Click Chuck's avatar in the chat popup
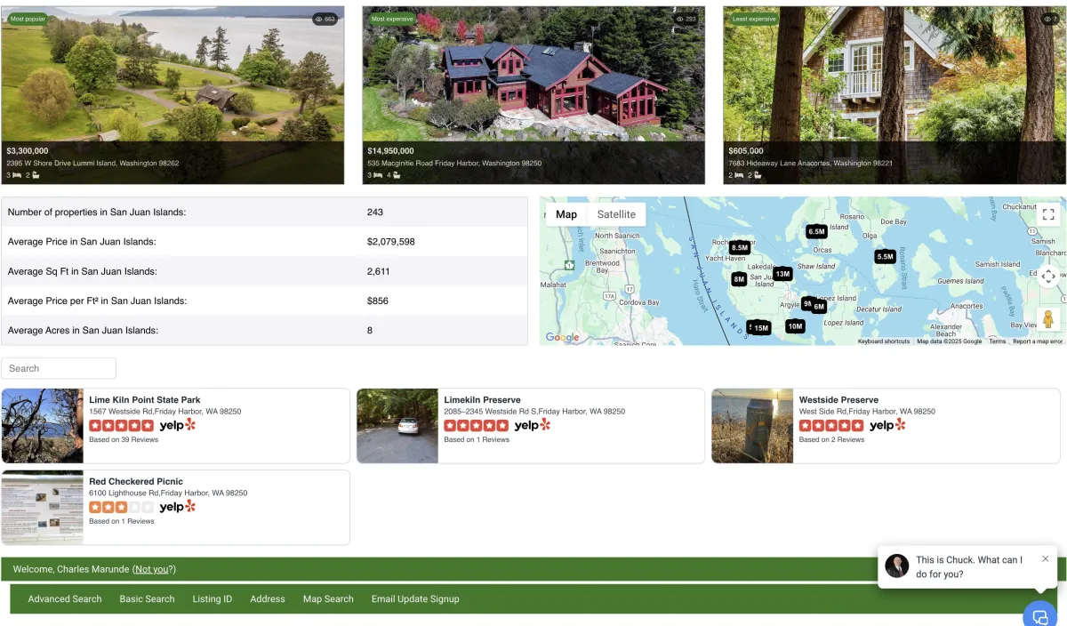 [x=897, y=566]
